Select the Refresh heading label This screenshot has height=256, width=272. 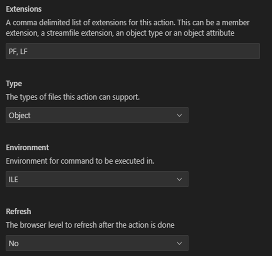pos(18,211)
